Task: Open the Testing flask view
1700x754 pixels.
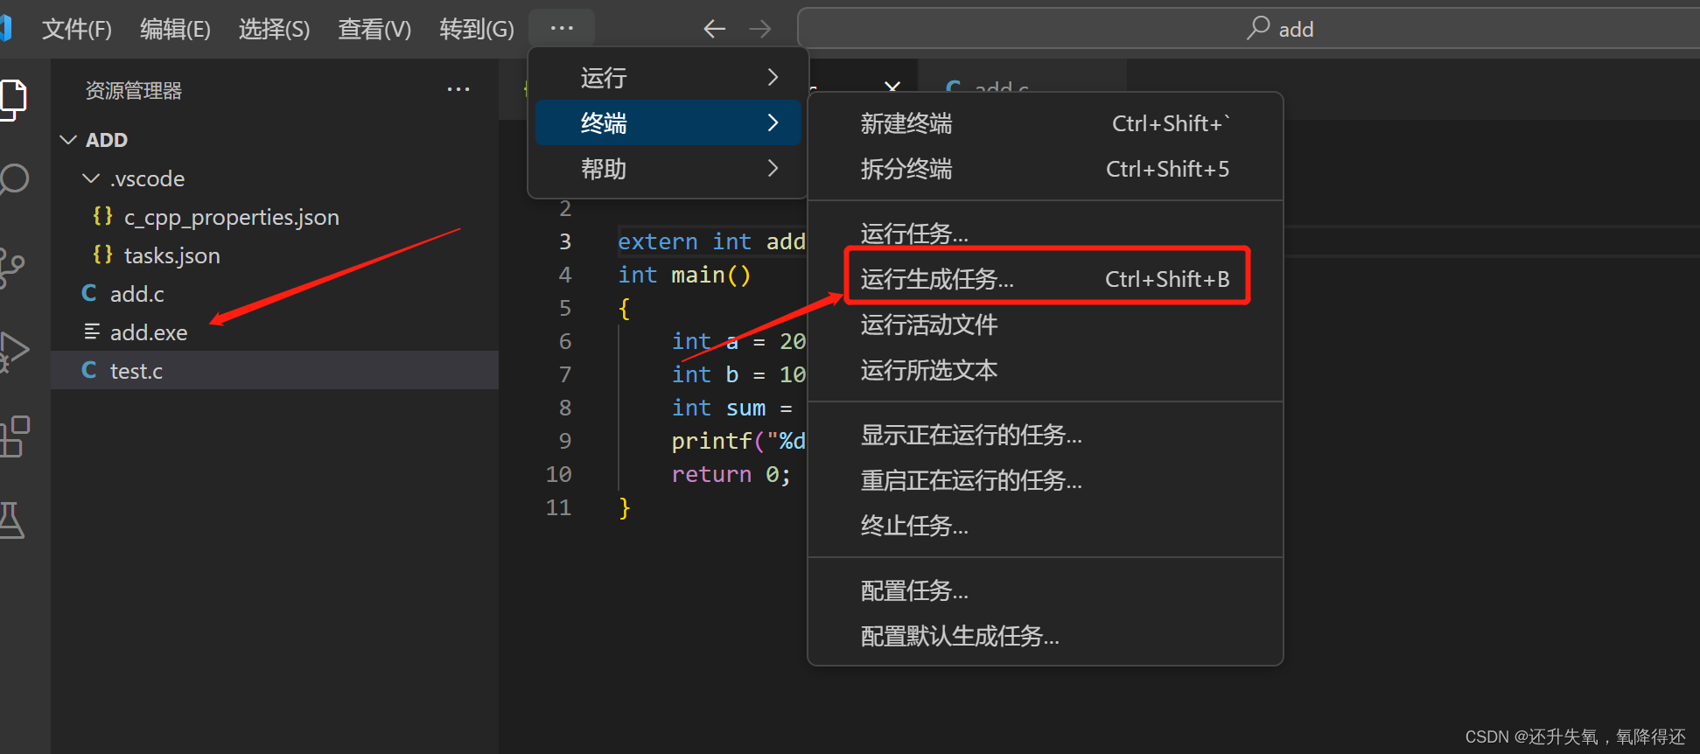Action: [x=11, y=520]
